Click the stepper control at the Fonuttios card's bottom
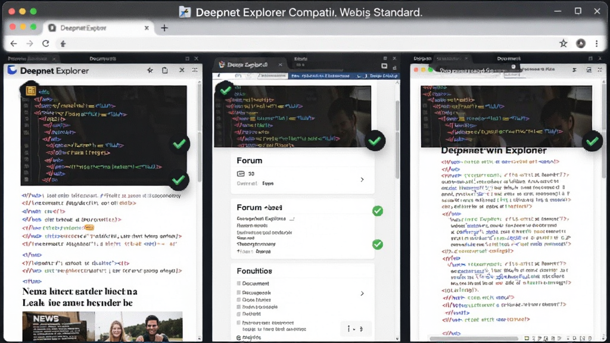The height and width of the screenshot is (343, 610). [x=355, y=329]
